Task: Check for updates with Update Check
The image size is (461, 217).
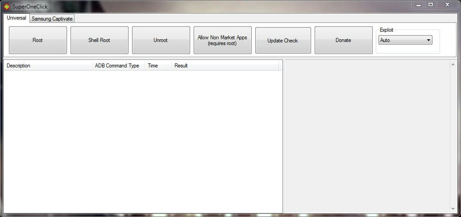Action: 283,41
